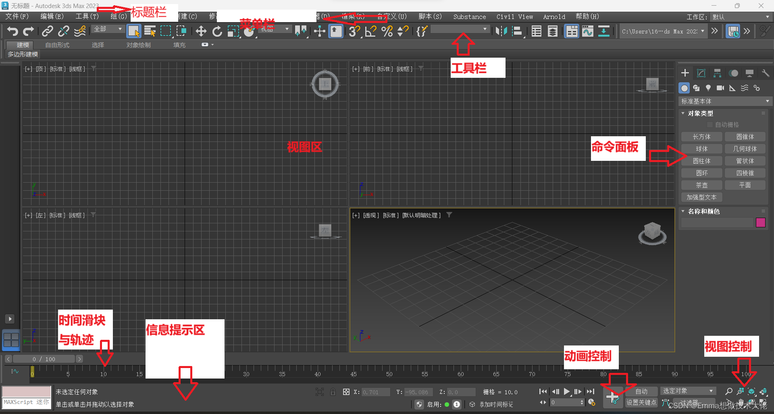This screenshot has width=774, height=414.
Task: Click Bind to Space Warp icon
Action: pos(80,31)
